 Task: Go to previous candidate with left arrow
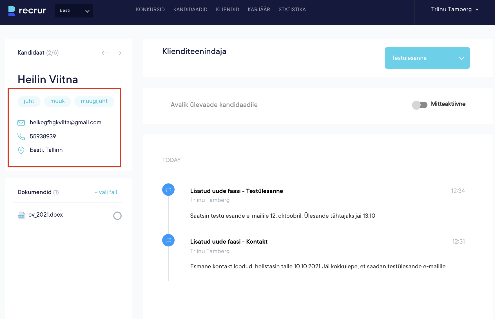[106, 53]
